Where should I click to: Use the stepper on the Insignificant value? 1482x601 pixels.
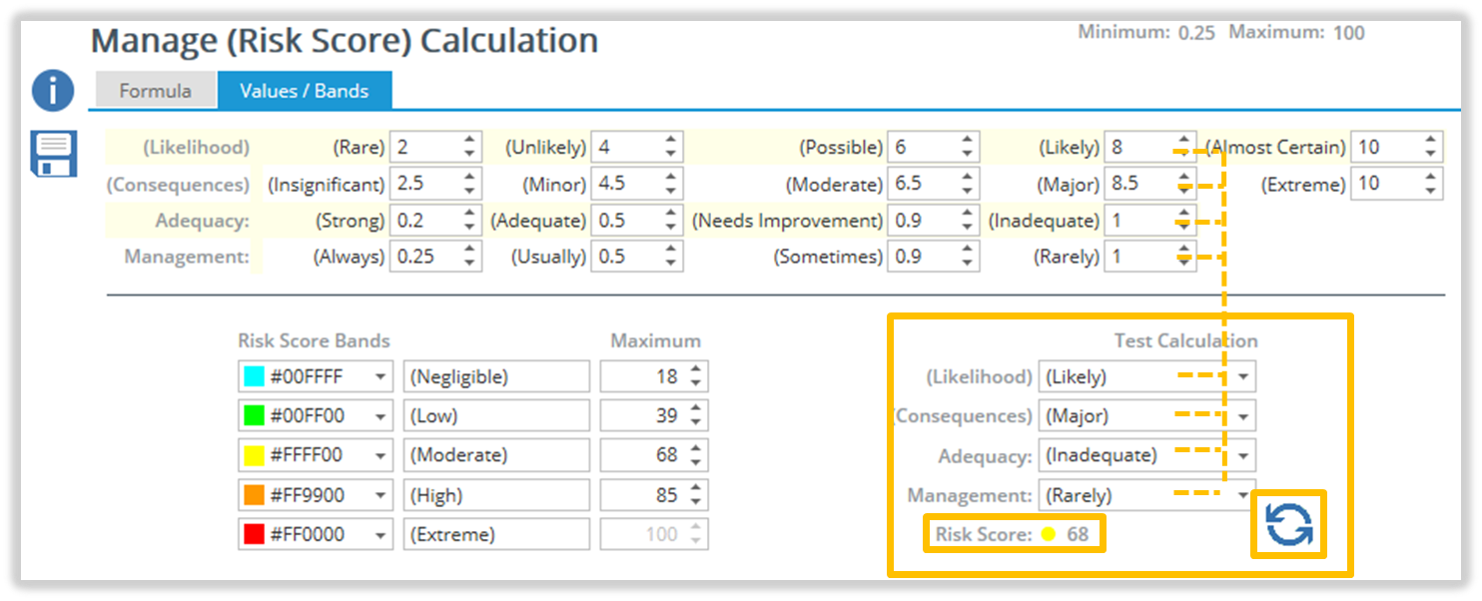point(470,184)
